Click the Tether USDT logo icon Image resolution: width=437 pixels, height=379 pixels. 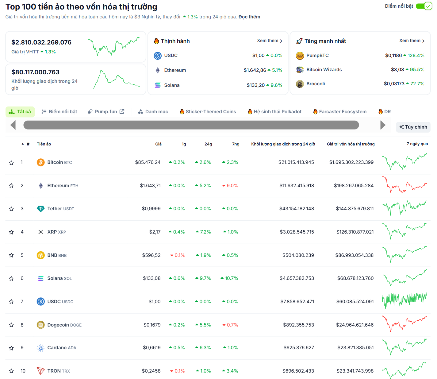point(40,209)
